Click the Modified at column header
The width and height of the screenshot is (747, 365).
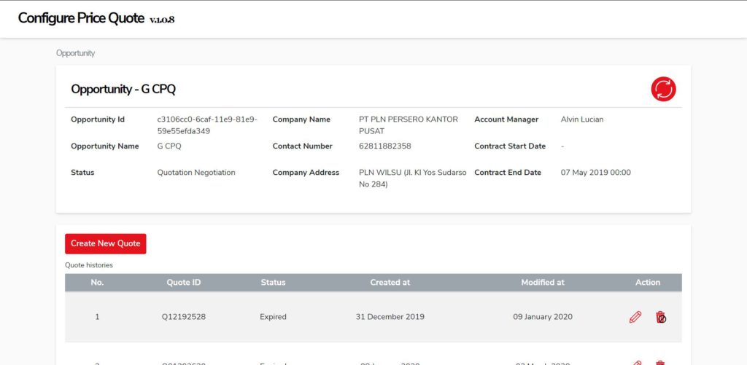coord(543,282)
